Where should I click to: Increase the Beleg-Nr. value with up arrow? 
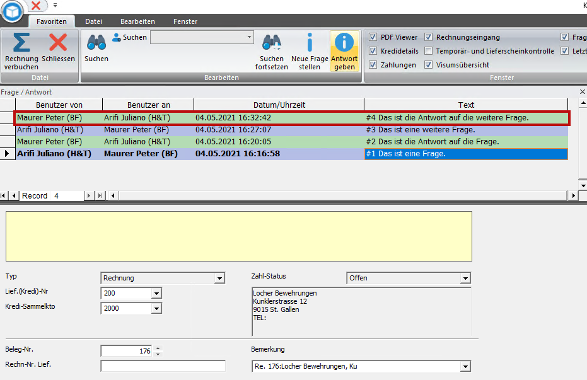pyautogui.click(x=158, y=348)
